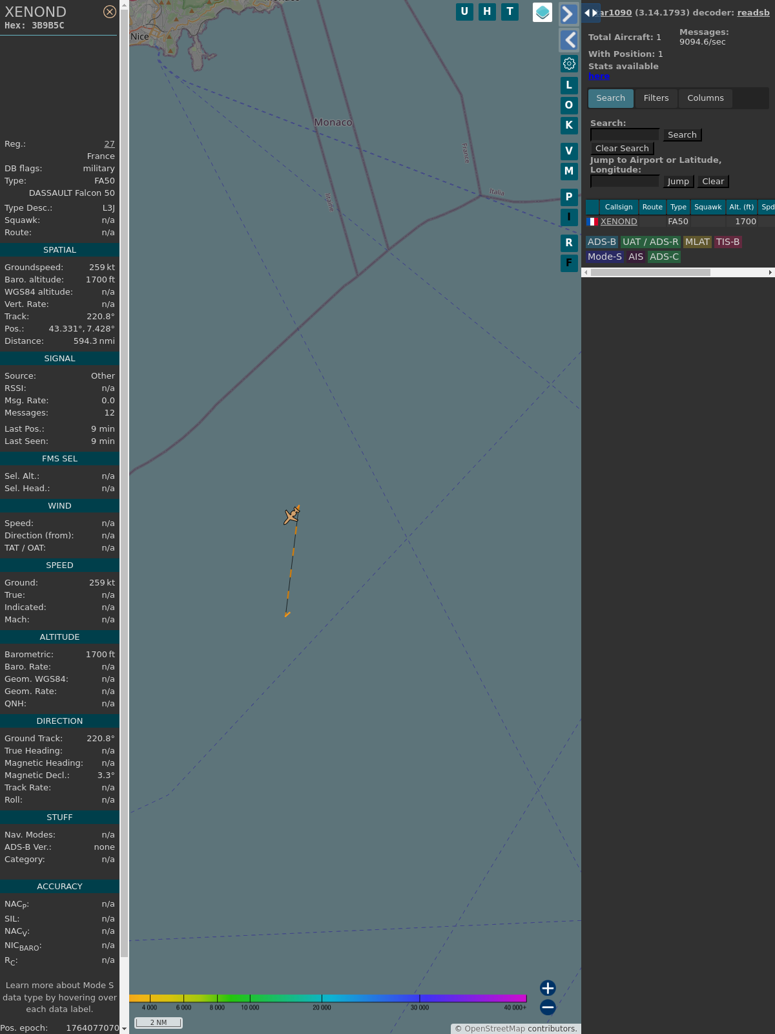Click the zoom out minus button
Image resolution: width=775 pixels, height=1034 pixels.
548,1007
